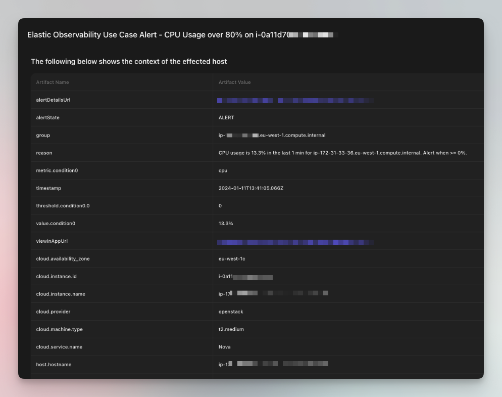Select the cloud.machine.type label
Image resolution: width=502 pixels, height=397 pixels.
click(59, 329)
